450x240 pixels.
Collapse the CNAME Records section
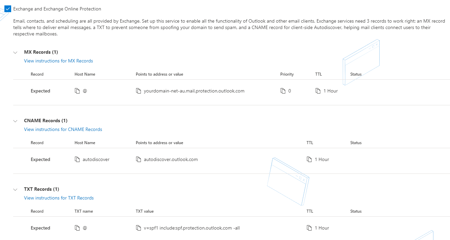15,121
